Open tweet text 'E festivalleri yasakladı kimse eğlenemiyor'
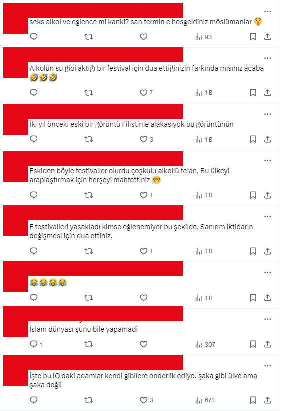 (x=141, y=231)
